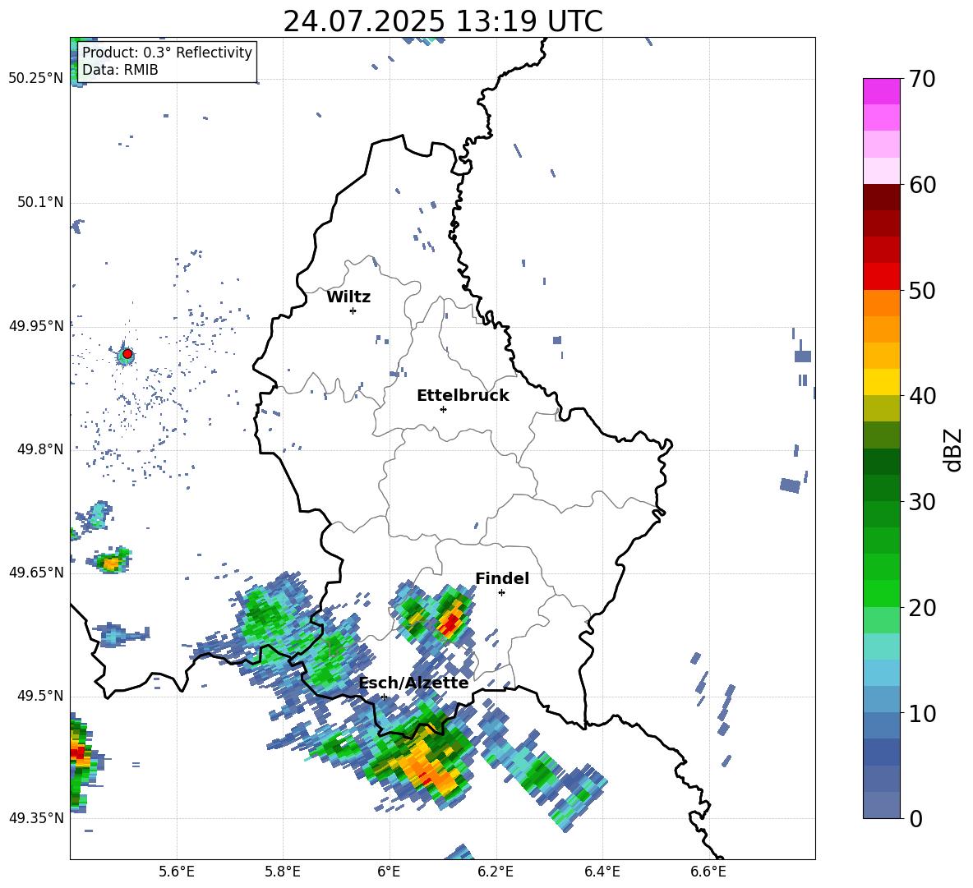Click the Ettelbruck station cross marker
The image size is (973, 888).
coord(443,409)
